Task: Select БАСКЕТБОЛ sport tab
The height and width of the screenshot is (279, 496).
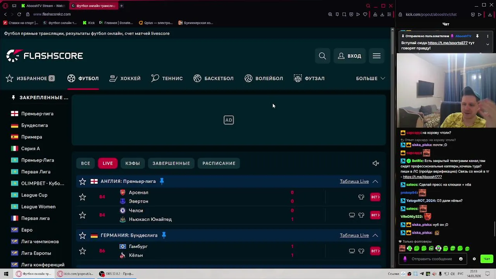Action: [x=214, y=78]
